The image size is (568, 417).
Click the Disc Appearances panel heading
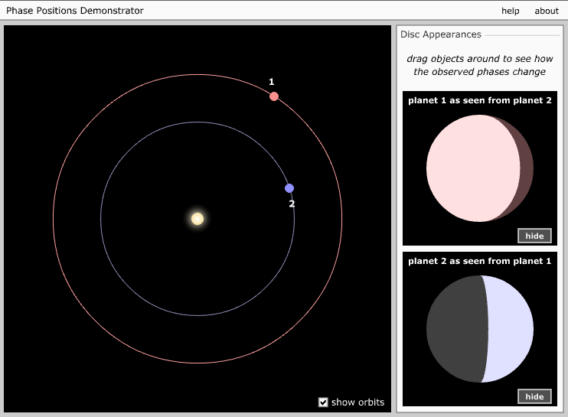pos(441,34)
